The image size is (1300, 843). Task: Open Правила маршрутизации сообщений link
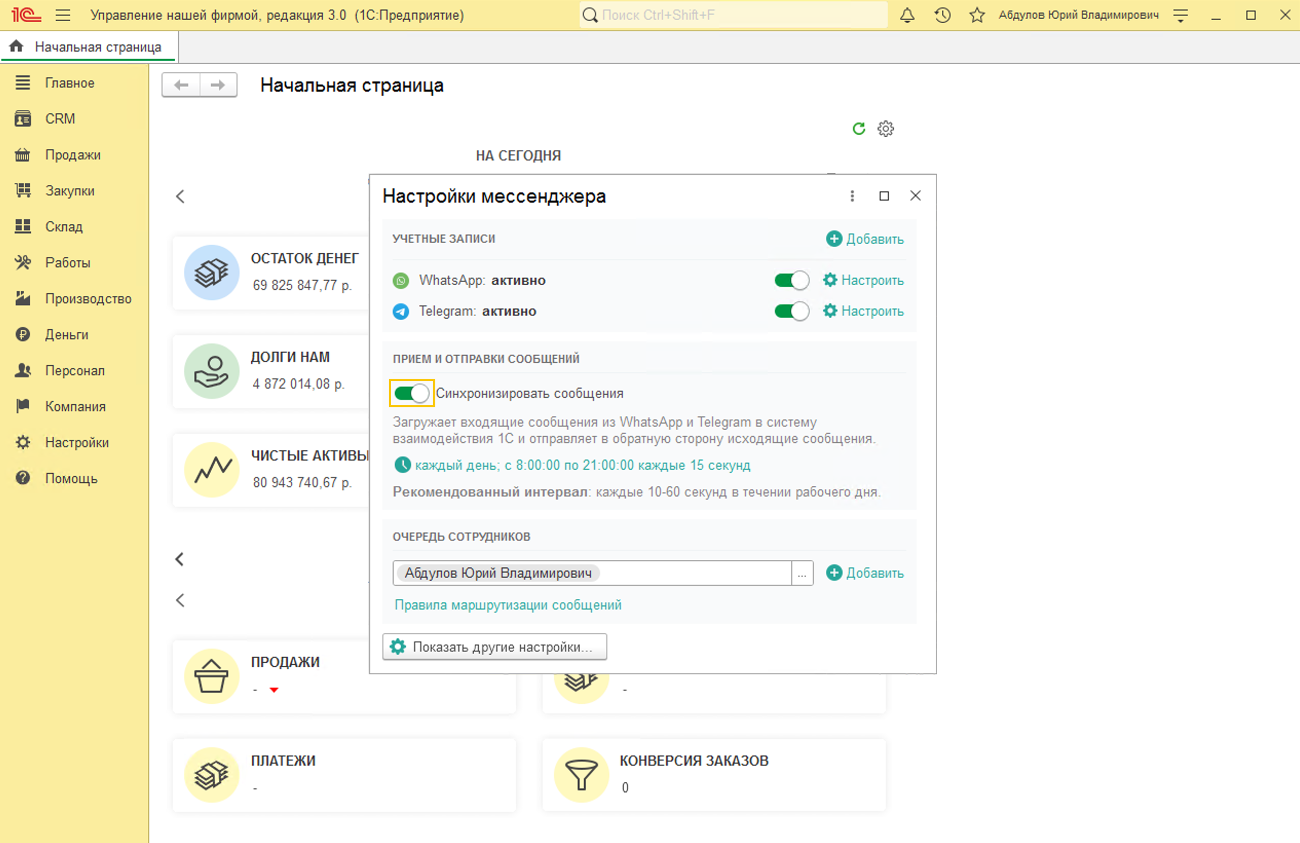click(508, 606)
